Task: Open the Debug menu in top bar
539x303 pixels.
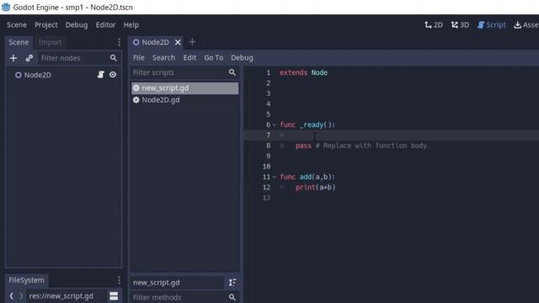Action: coord(77,24)
